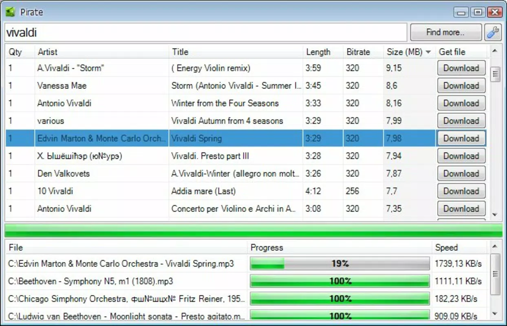
Task: Click the scroll down arrow of results list
Action: point(495,215)
